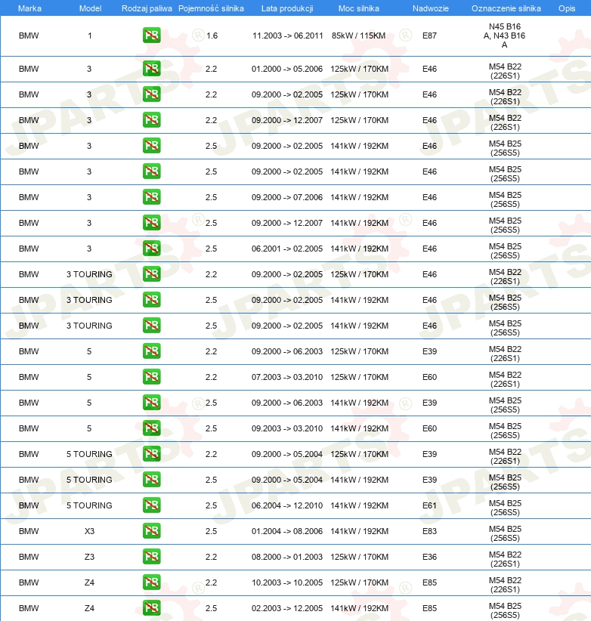Select the '06.2001 -> 02.2005' production years
591x621 pixels.
pyautogui.click(x=287, y=249)
